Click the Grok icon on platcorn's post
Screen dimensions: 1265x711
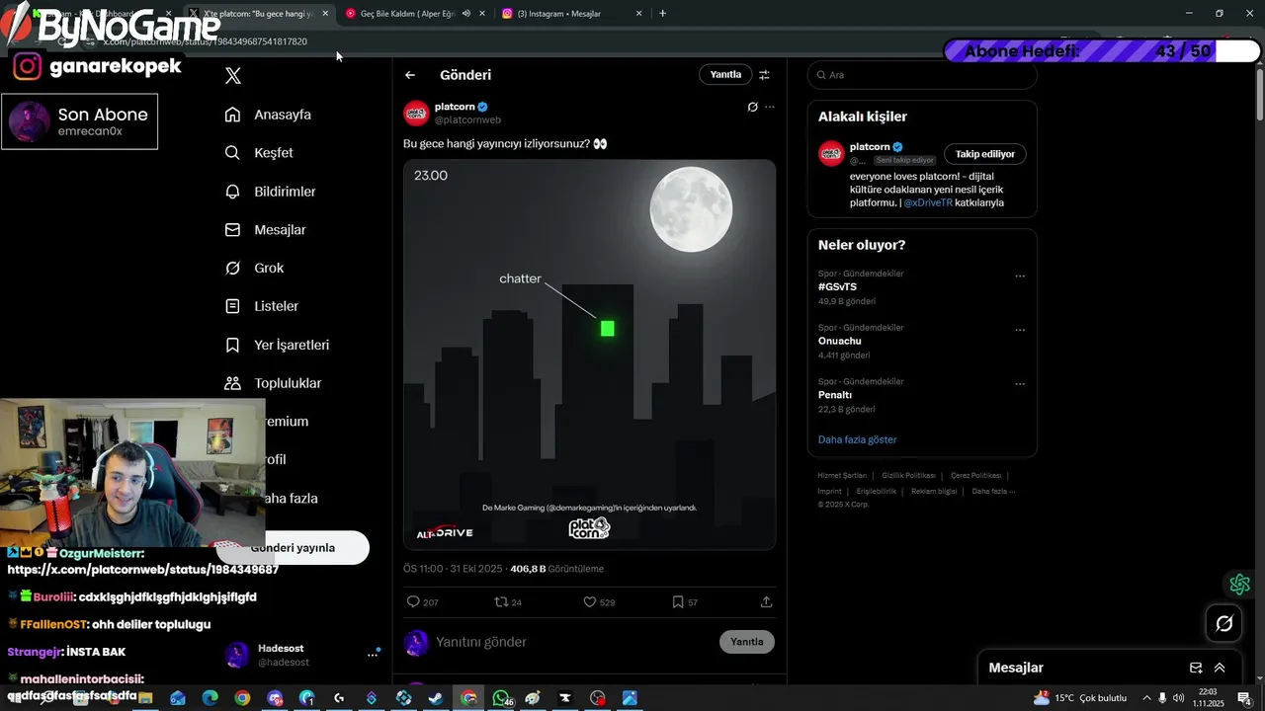(752, 107)
